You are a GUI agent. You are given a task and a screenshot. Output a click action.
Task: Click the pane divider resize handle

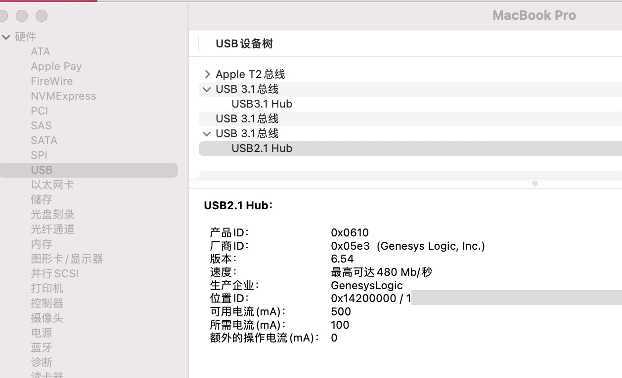click(x=534, y=184)
